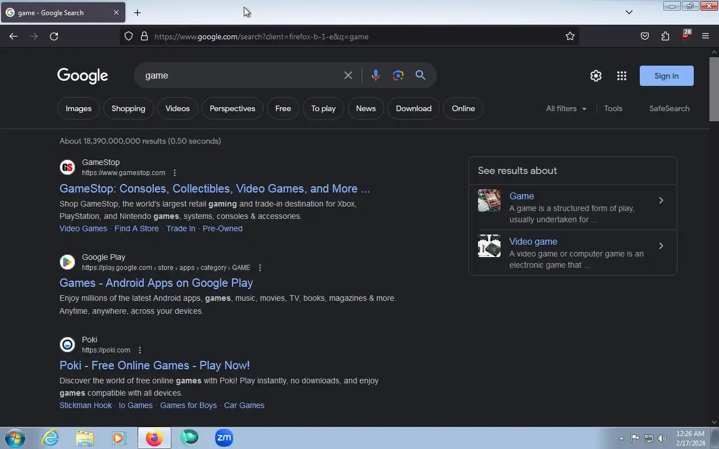Image resolution: width=719 pixels, height=449 pixels.
Task: Open Poki - Free Online Games link
Action: click(154, 365)
